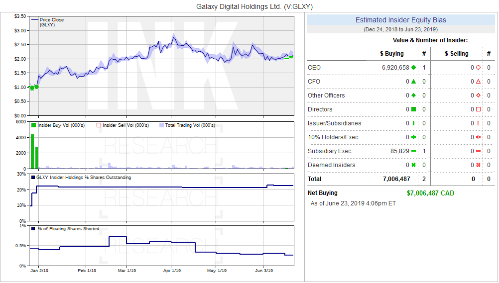Viewport: 499px width, 283px height.
Task: Click the Deemed Insiders row label
Action: click(331, 165)
